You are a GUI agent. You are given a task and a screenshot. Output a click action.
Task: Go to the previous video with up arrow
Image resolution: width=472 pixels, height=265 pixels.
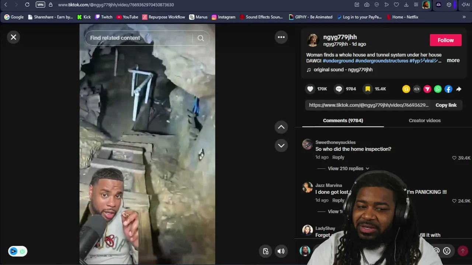point(281,127)
